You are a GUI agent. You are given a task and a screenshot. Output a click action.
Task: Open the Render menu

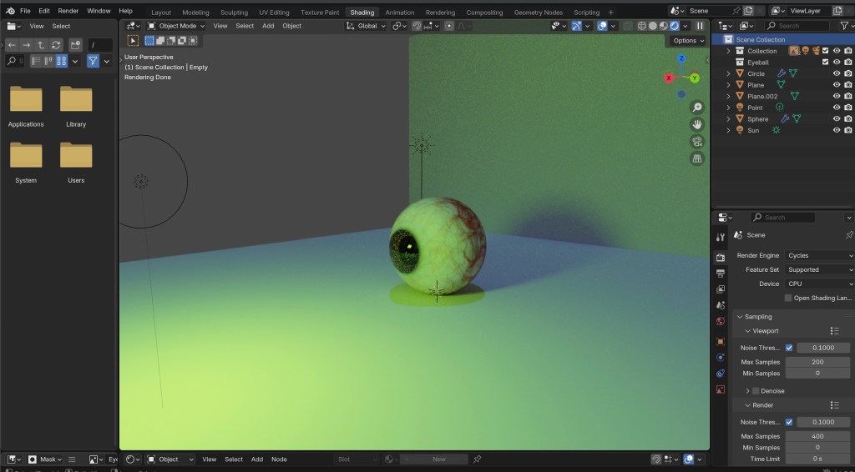tap(68, 11)
